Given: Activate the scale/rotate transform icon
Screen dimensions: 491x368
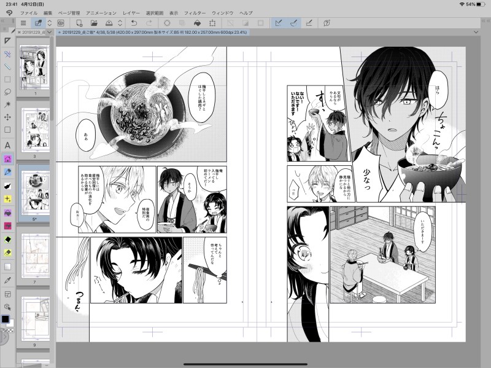Looking at the screenshot, I should (x=212, y=23).
